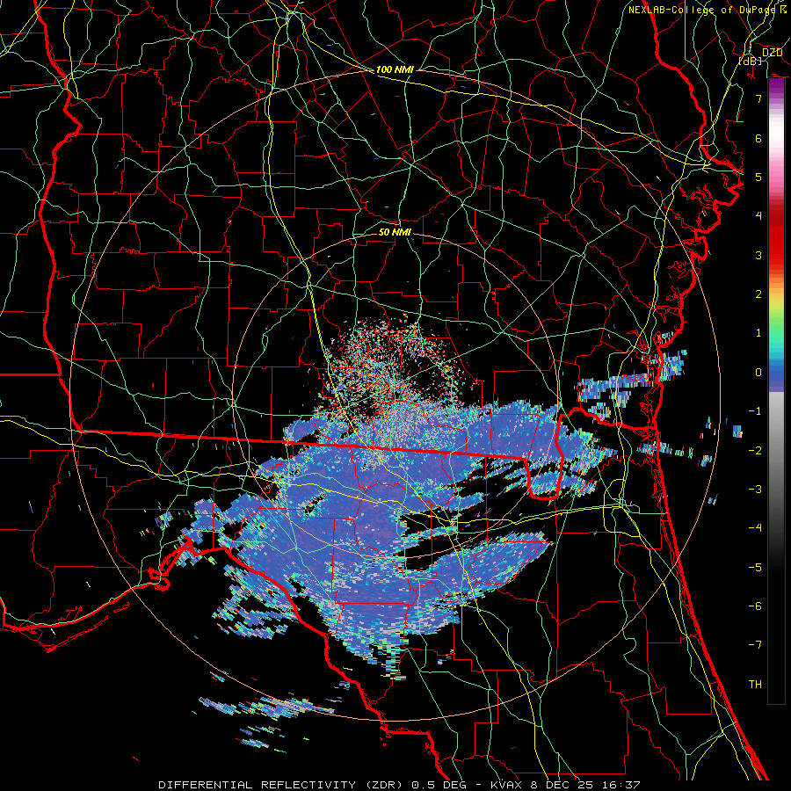Click the -7 value on color scale
Viewport: 791px width, 791px height.
pyautogui.click(x=755, y=645)
